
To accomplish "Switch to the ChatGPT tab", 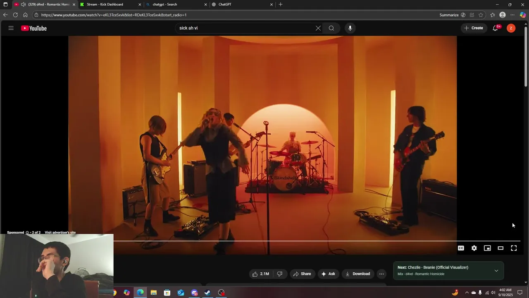I will pos(225,5).
